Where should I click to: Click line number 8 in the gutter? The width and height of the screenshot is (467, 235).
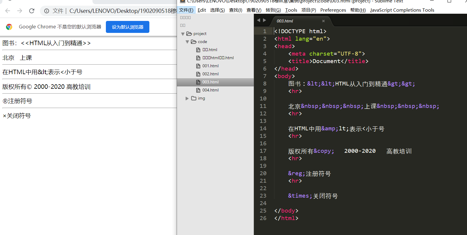tap(265, 84)
